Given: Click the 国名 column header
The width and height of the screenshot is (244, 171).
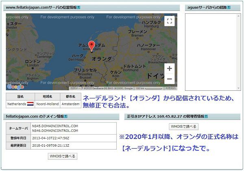Looking at the screenshot, I should [x=20, y=96].
